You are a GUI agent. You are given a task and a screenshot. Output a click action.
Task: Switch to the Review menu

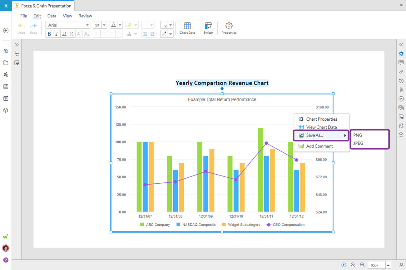85,16
